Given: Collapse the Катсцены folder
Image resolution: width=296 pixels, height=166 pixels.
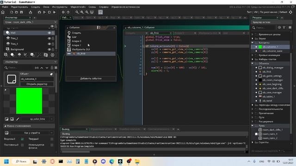Looking at the screenshot, I should pos(253,43).
